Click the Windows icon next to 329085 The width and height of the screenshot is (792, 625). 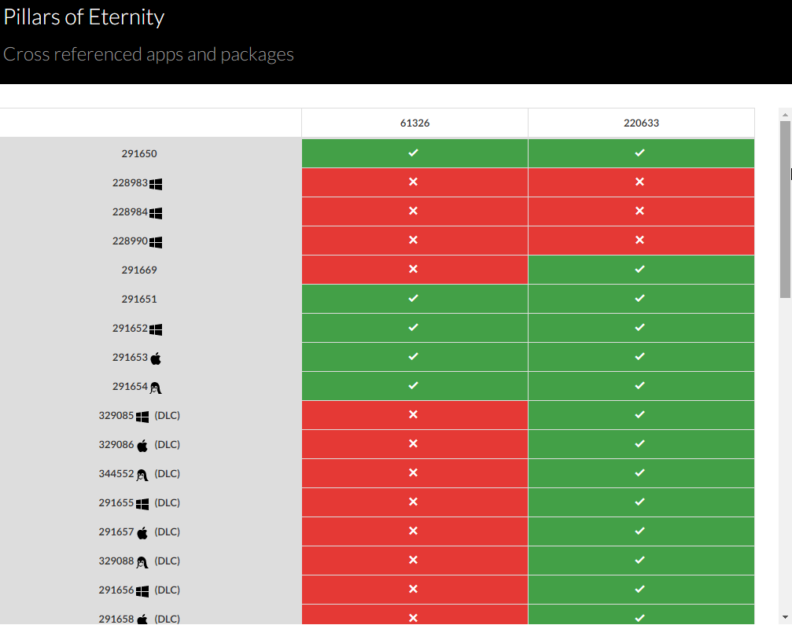click(x=142, y=416)
